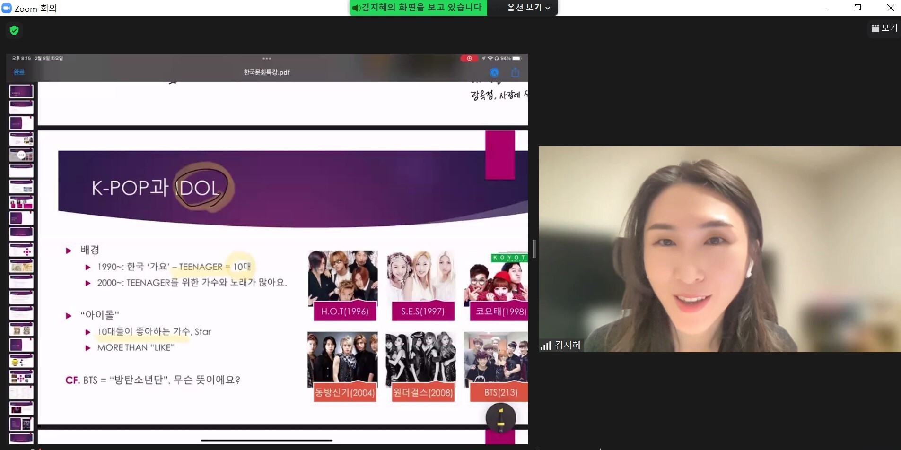901x450 pixels.
Task: Select the thumbnail showing the page indicator bubble
Action: 21,155
